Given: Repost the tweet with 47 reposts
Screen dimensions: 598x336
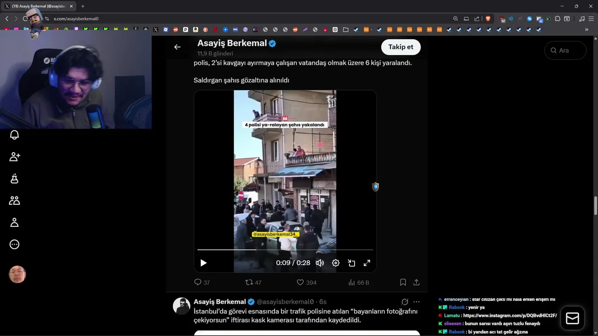Looking at the screenshot, I should (253, 282).
